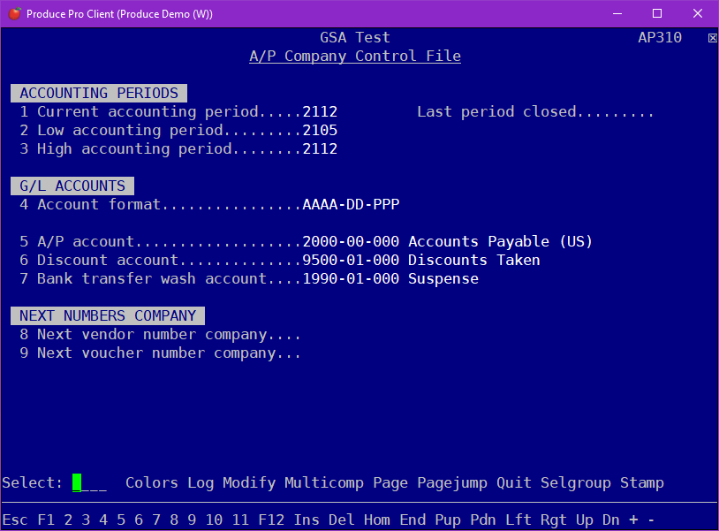Click the Discount account number 9500-01-000
Viewport: 719px width, 531px height.
[351, 260]
